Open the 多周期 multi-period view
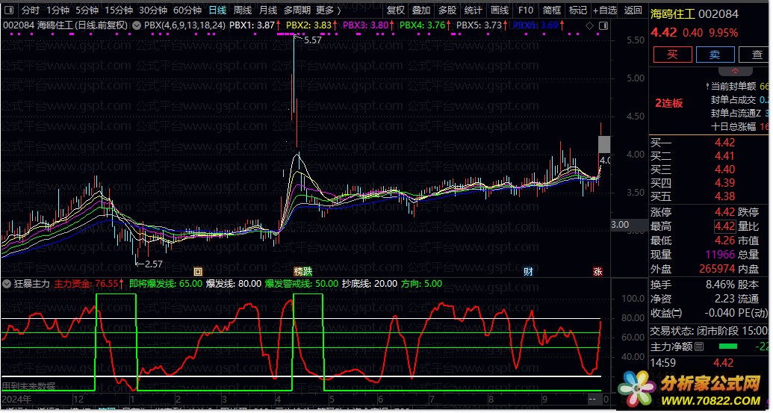This screenshot has height=413, width=773. point(297,10)
